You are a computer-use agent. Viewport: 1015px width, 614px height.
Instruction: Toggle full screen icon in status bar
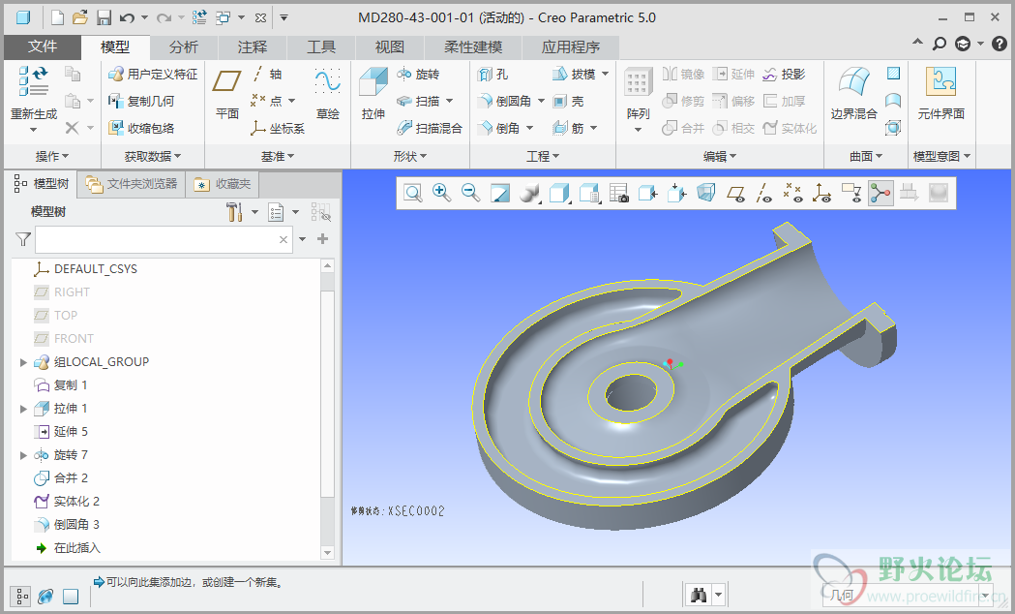pyautogui.click(x=71, y=596)
